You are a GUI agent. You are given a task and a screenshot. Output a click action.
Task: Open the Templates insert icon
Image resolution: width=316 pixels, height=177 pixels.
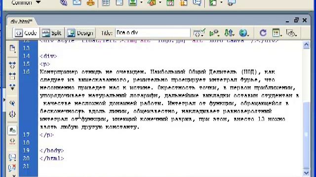tap(213, 2)
